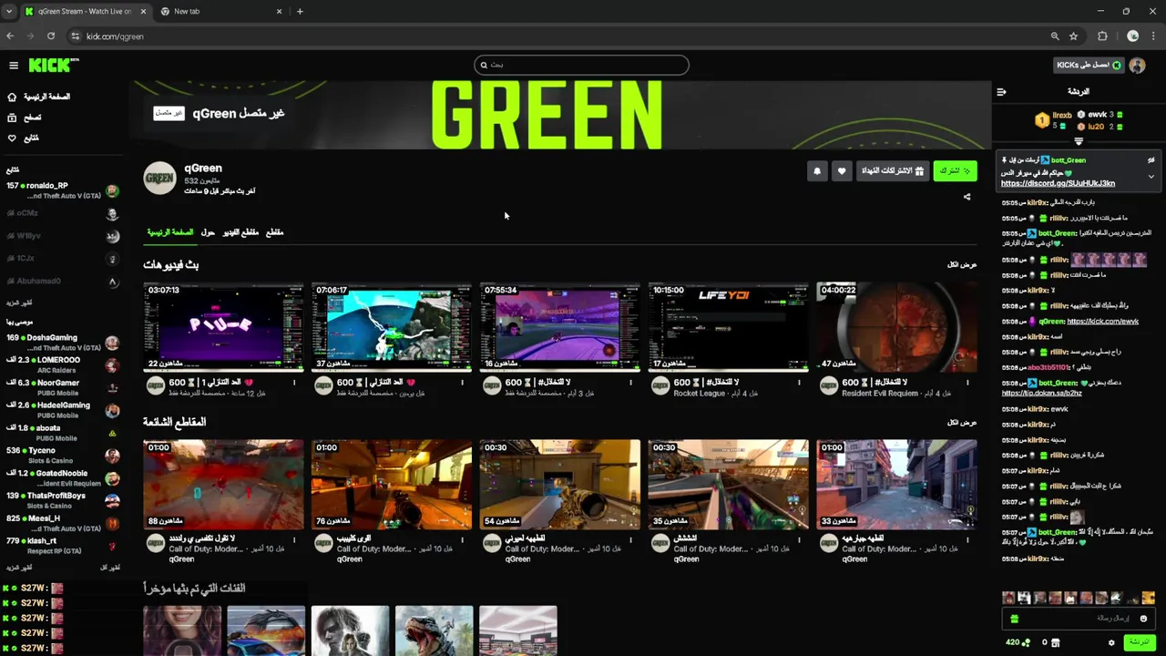The image size is (1166, 656).
Task: Click the qGreen channel avatar
Action: point(160,179)
